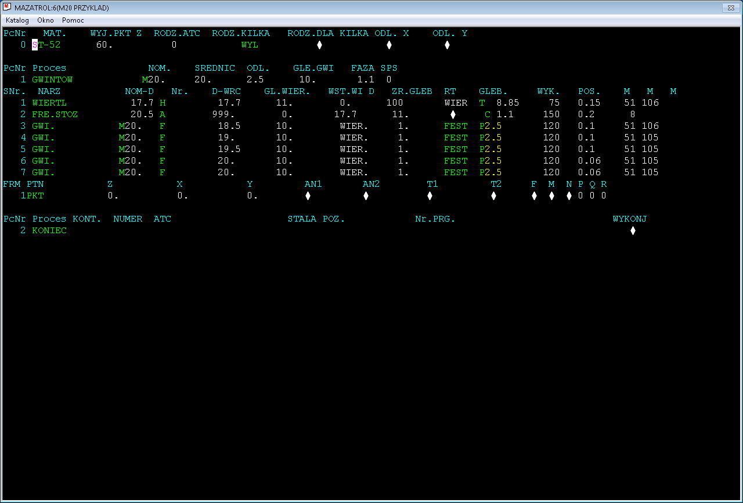
Task: Click the WYL value under RODZ.KILKA
Action: tap(250, 45)
